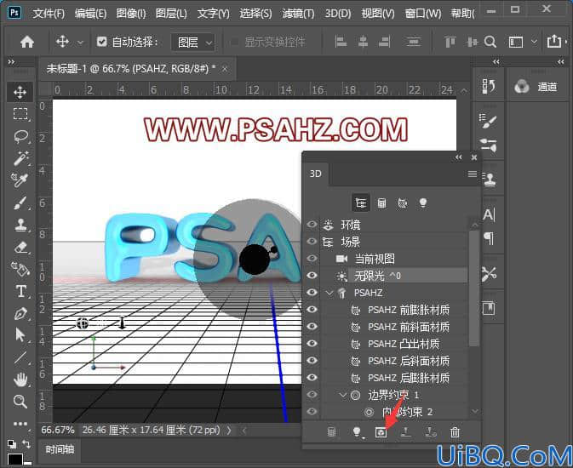The width and height of the screenshot is (573, 468).
Task: Click the foreground color swatch
Action: 15,459
